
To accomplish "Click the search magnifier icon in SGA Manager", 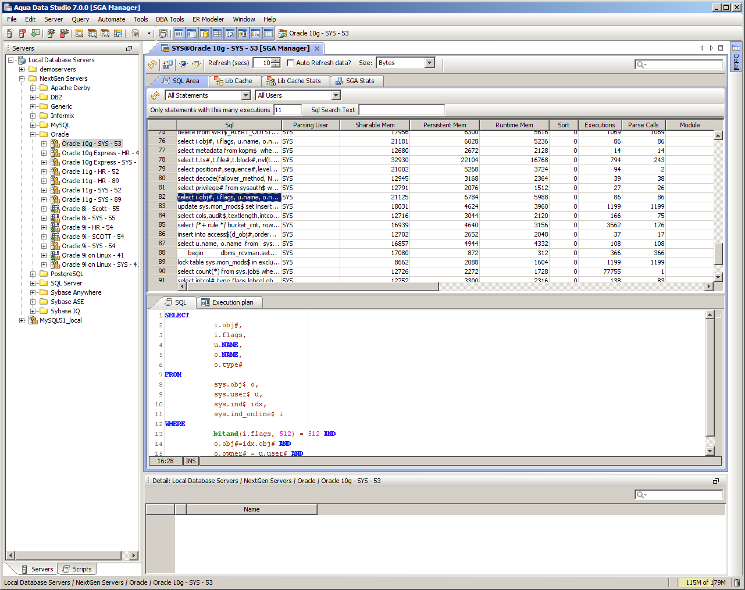I will 641,65.
